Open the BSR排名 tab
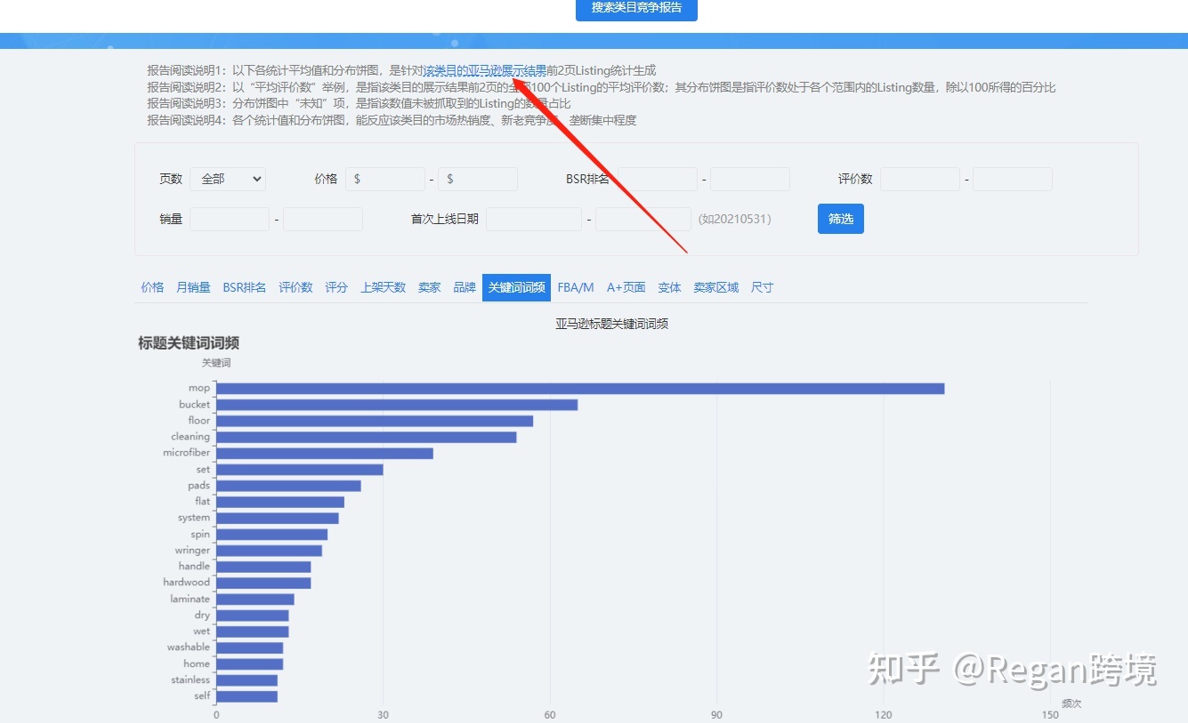This screenshot has width=1188, height=723. (x=245, y=287)
